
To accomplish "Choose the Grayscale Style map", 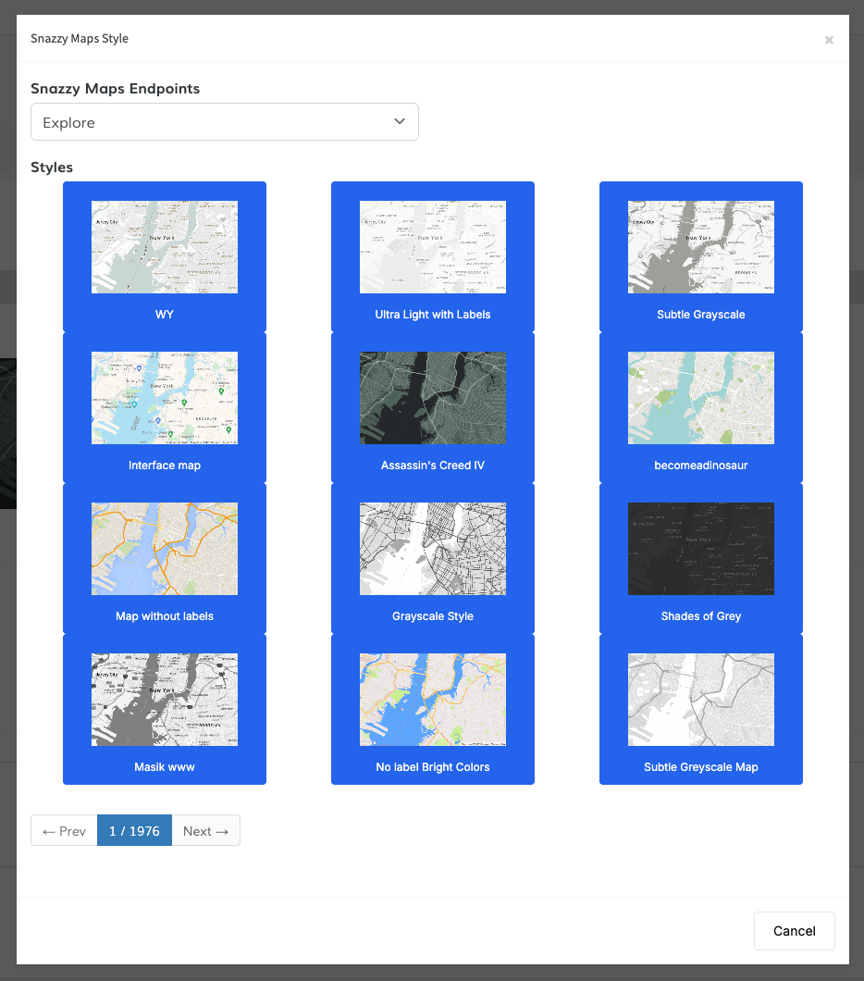I will 433,549.
